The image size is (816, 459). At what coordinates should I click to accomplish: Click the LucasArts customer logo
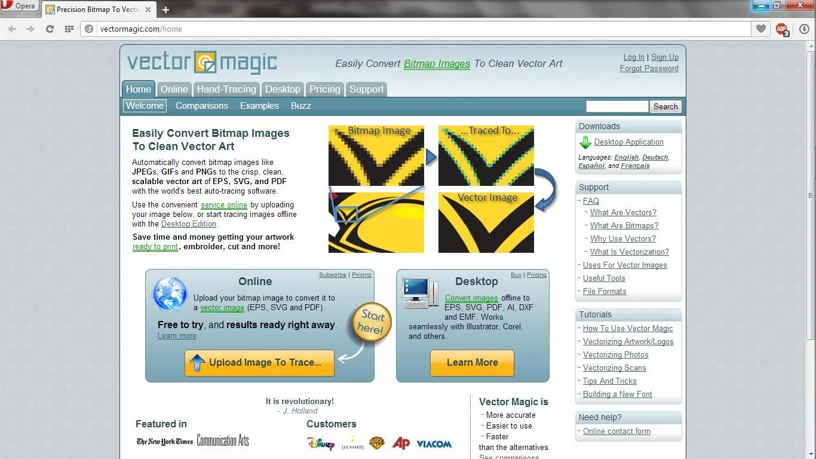tap(352, 444)
